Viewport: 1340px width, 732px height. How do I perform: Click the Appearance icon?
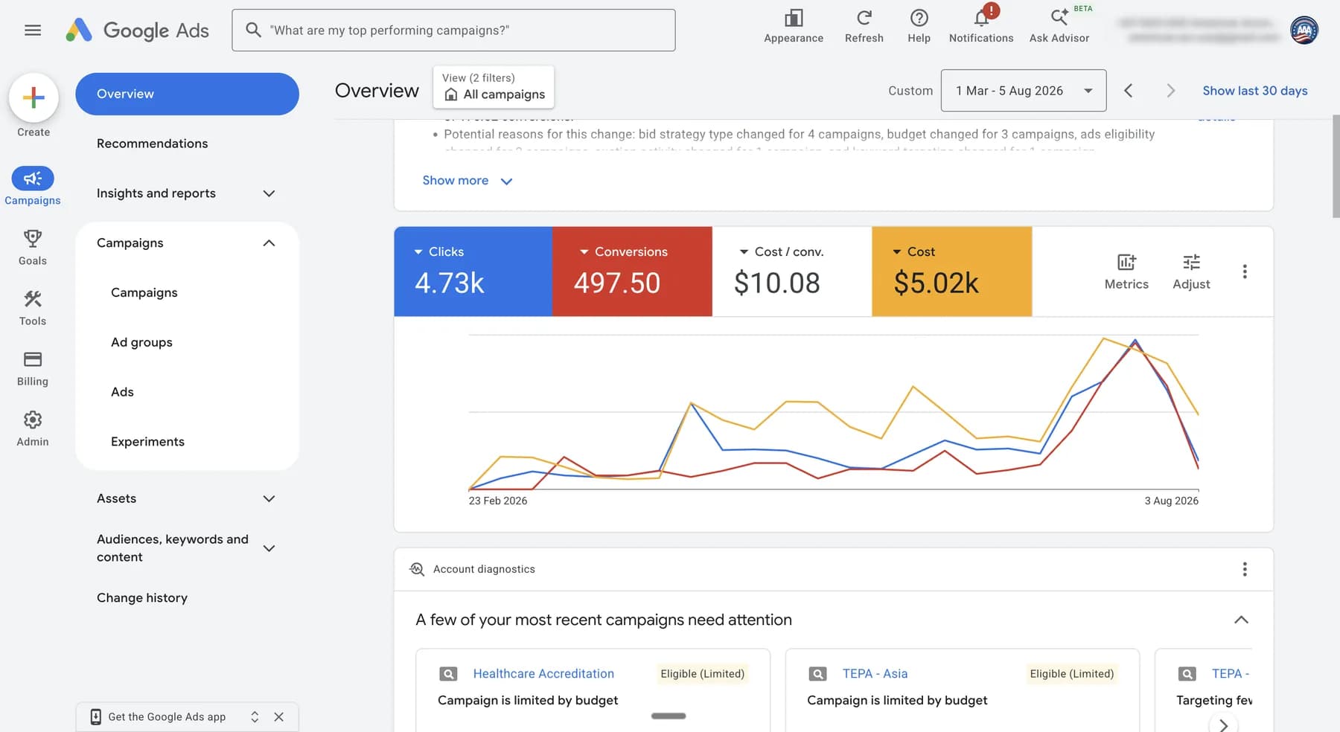point(794,26)
